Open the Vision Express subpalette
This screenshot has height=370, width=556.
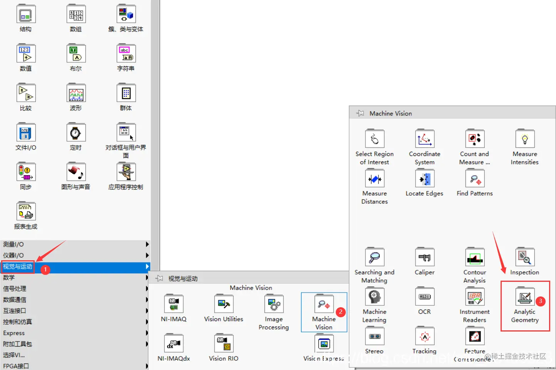click(324, 343)
